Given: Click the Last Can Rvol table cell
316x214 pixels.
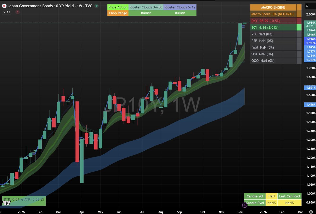Looking at the screenshot, I should click(290, 196).
